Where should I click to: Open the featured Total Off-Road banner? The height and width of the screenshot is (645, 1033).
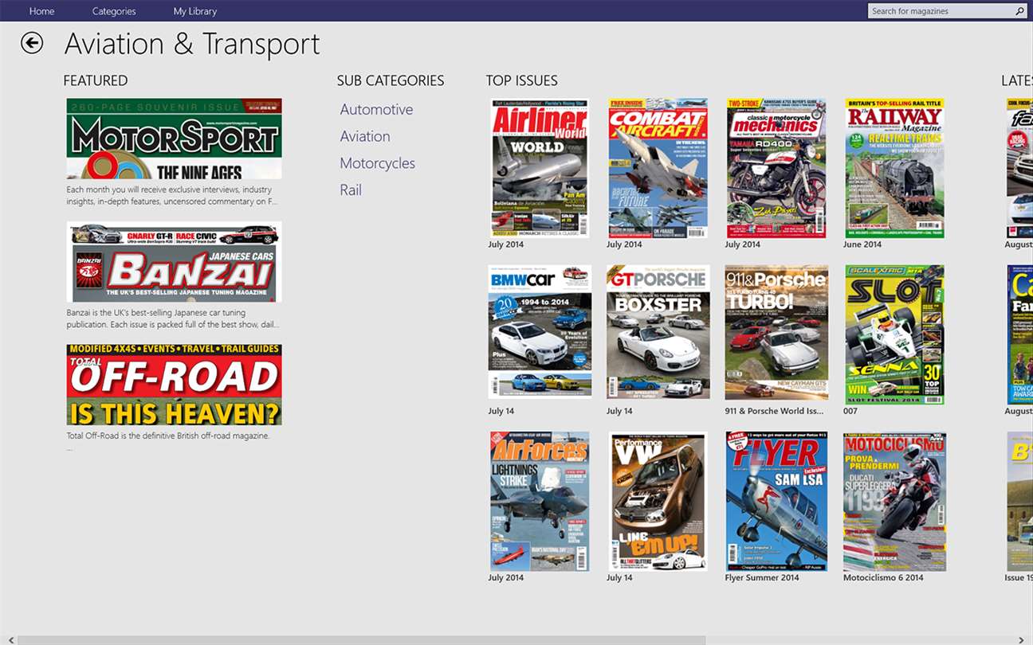pos(174,385)
